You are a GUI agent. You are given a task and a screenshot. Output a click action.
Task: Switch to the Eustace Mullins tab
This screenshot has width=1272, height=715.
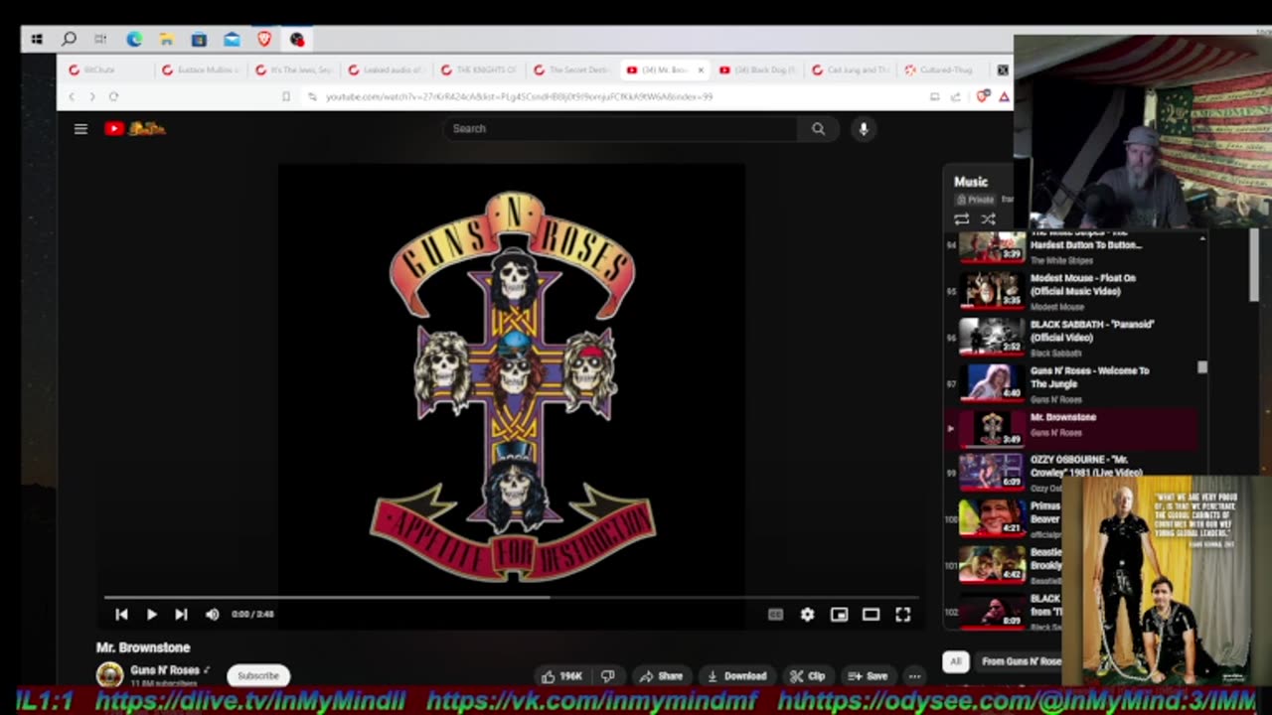coord(201,71)
